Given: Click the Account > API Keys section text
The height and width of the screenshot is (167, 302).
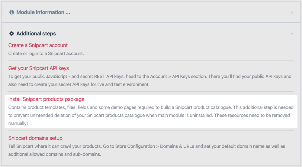Looking at the screenshot, I should (x=178, y=77).
